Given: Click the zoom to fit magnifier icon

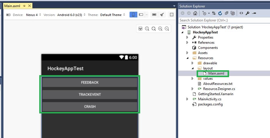Looking at the screenshot, I should (x=154, y=29).
